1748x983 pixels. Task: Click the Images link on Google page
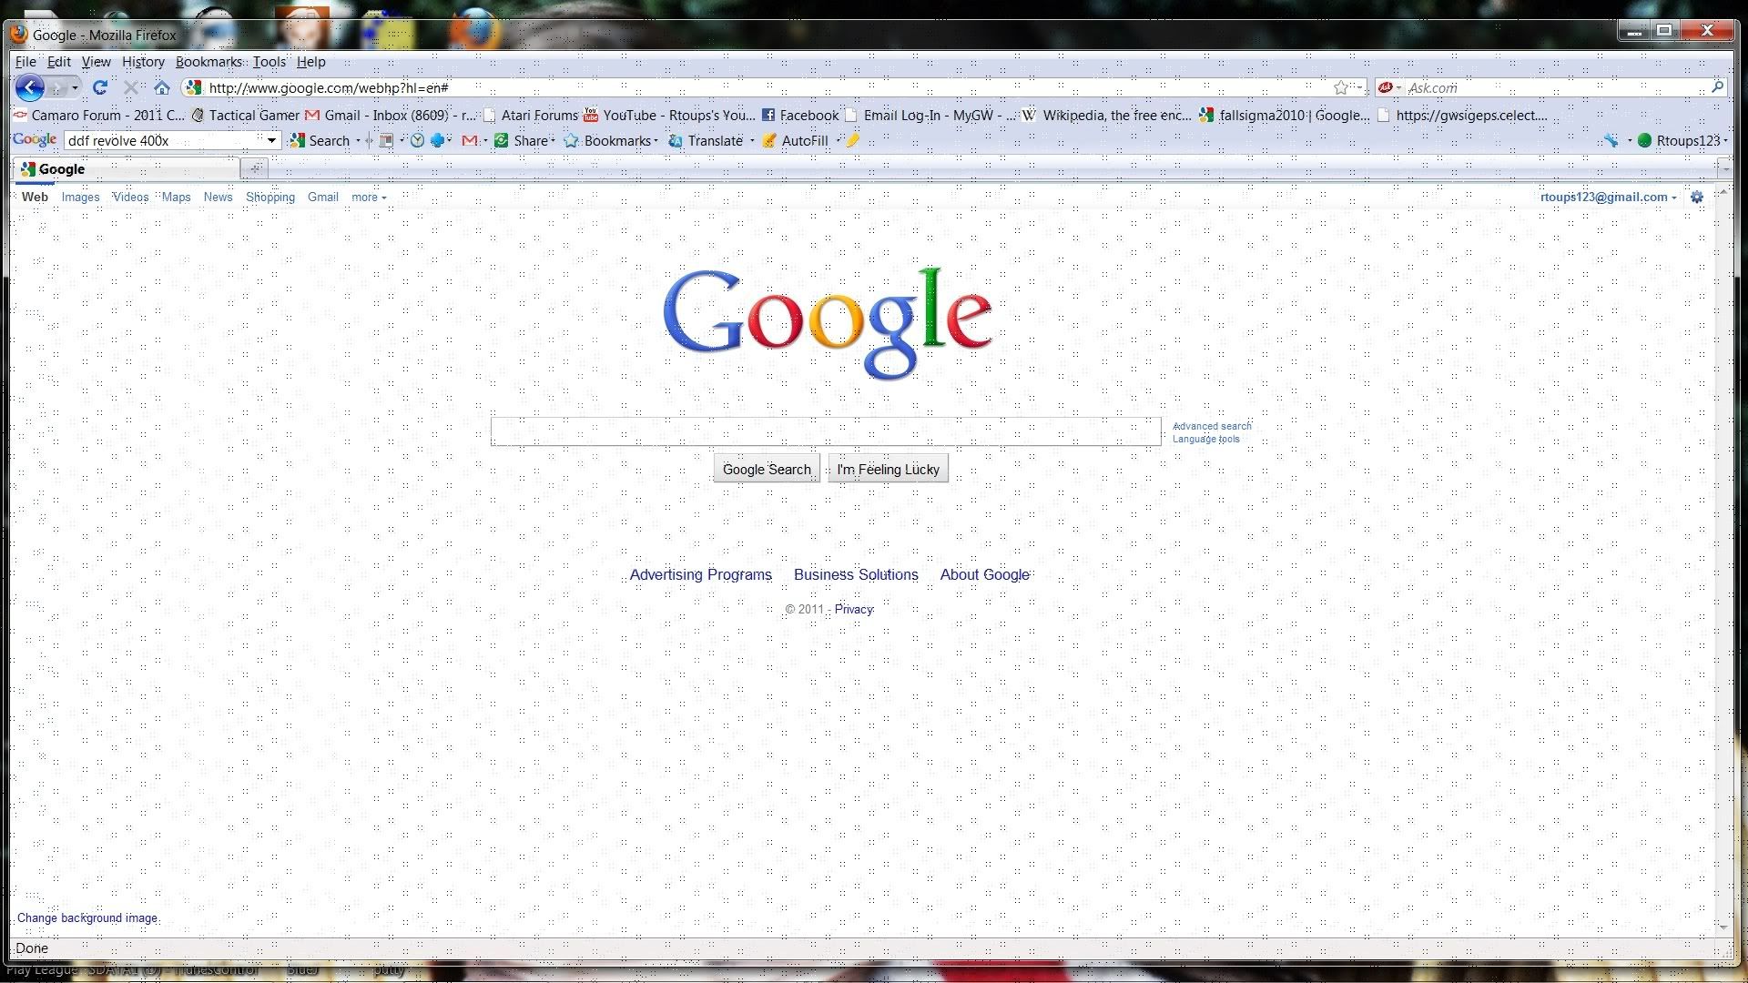(x=80, y=197)
